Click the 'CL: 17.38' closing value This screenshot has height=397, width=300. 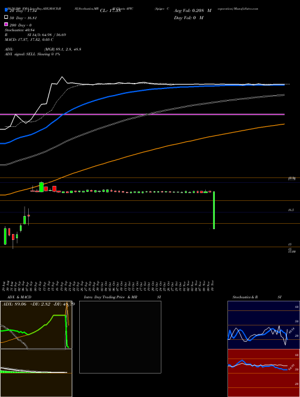[110, 11]
